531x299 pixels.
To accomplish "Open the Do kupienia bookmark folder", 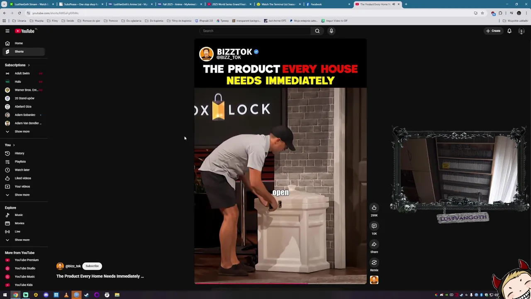I will 154,21.
